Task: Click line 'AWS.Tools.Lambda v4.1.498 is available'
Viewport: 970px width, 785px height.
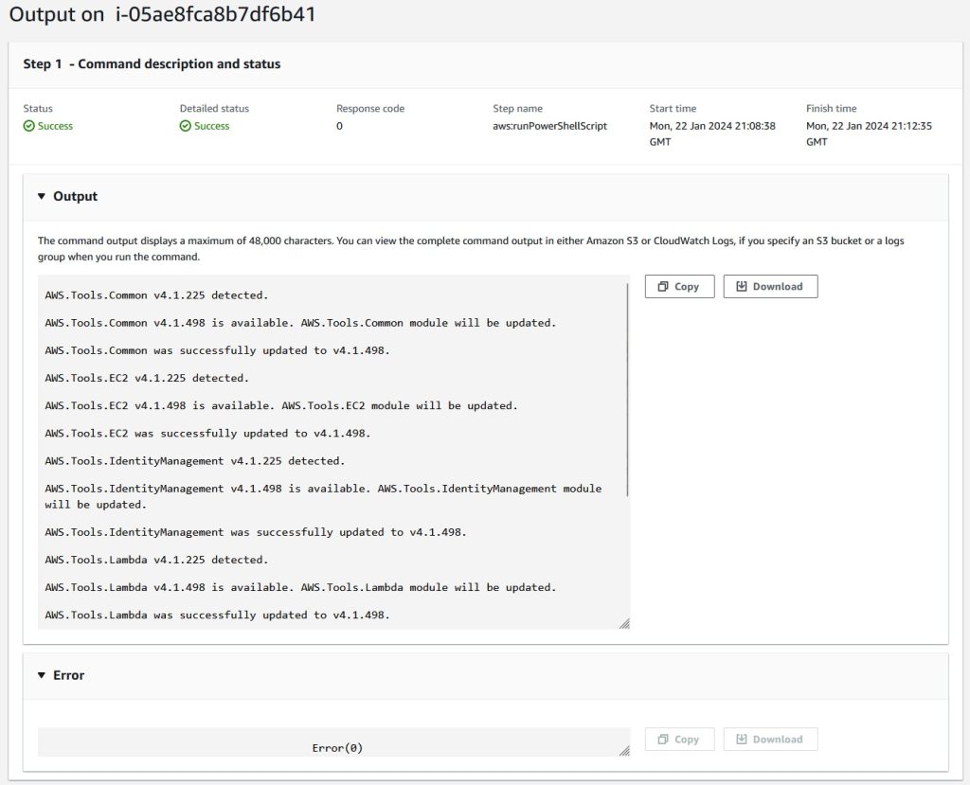Action: 300,587
